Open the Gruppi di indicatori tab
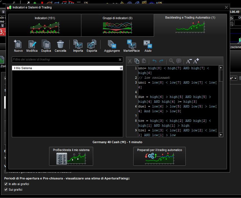Viewport: 241px width, 198px height. click(x=117, y=25)
